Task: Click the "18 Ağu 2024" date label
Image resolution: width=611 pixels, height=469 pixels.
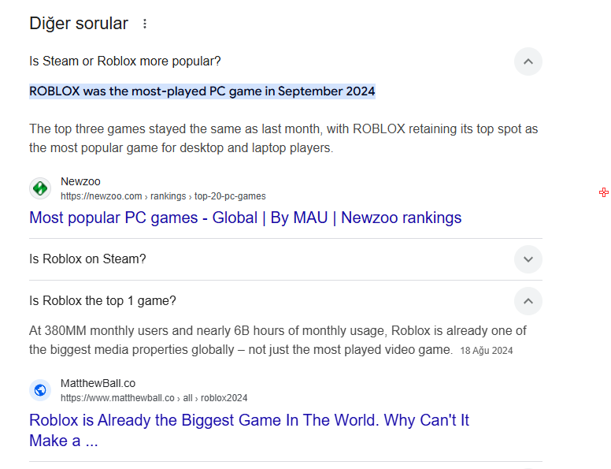Action: tap(487, 351)
